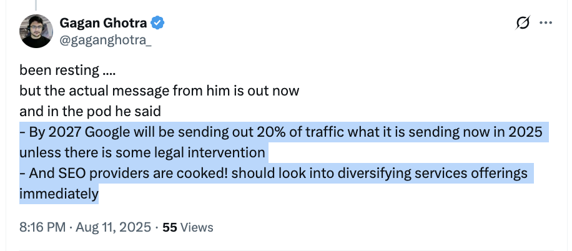Screen dimensions: 572x251
Task: Click the blue verified badge
Action: [x=159, y=24]
